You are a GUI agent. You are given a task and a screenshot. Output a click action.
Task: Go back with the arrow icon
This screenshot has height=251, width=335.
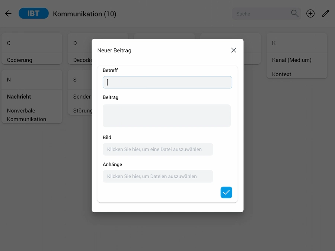click(x=8, y=14)
